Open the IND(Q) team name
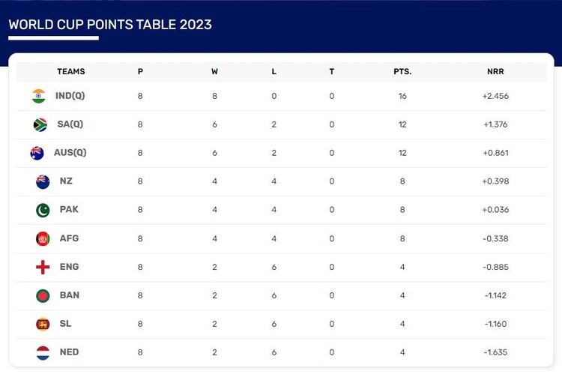The width and height of the screenshot is (562, 377). (x=70, y=96)
